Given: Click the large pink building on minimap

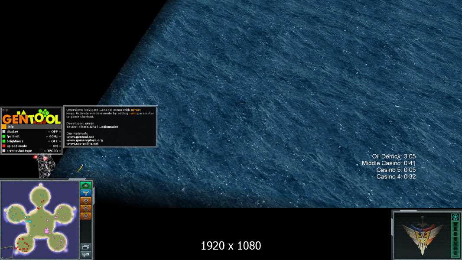Looking at the screenshot, I should click(46, 230).
